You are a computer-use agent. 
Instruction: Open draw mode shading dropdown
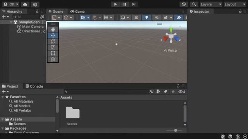pyautogui.click(x=125, y=18)
